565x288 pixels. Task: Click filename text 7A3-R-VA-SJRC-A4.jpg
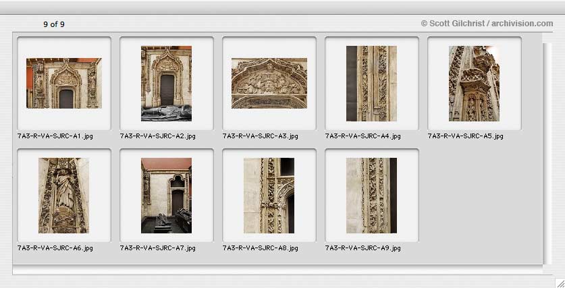(363, 136)
